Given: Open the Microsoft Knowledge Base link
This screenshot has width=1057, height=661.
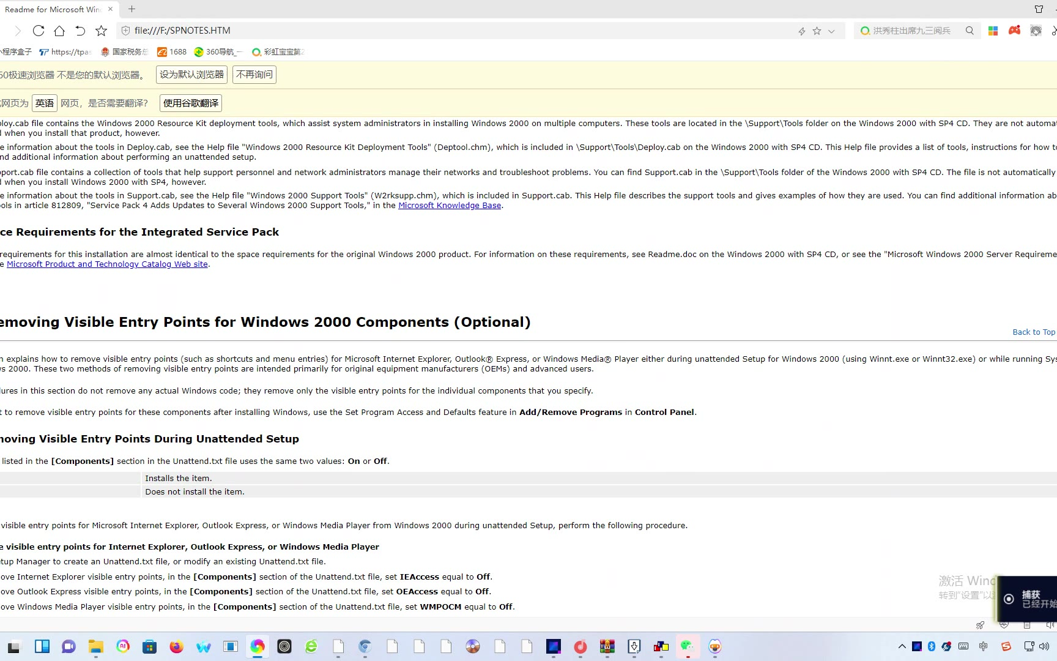Looking at the screenshot, I should [450, 206].
